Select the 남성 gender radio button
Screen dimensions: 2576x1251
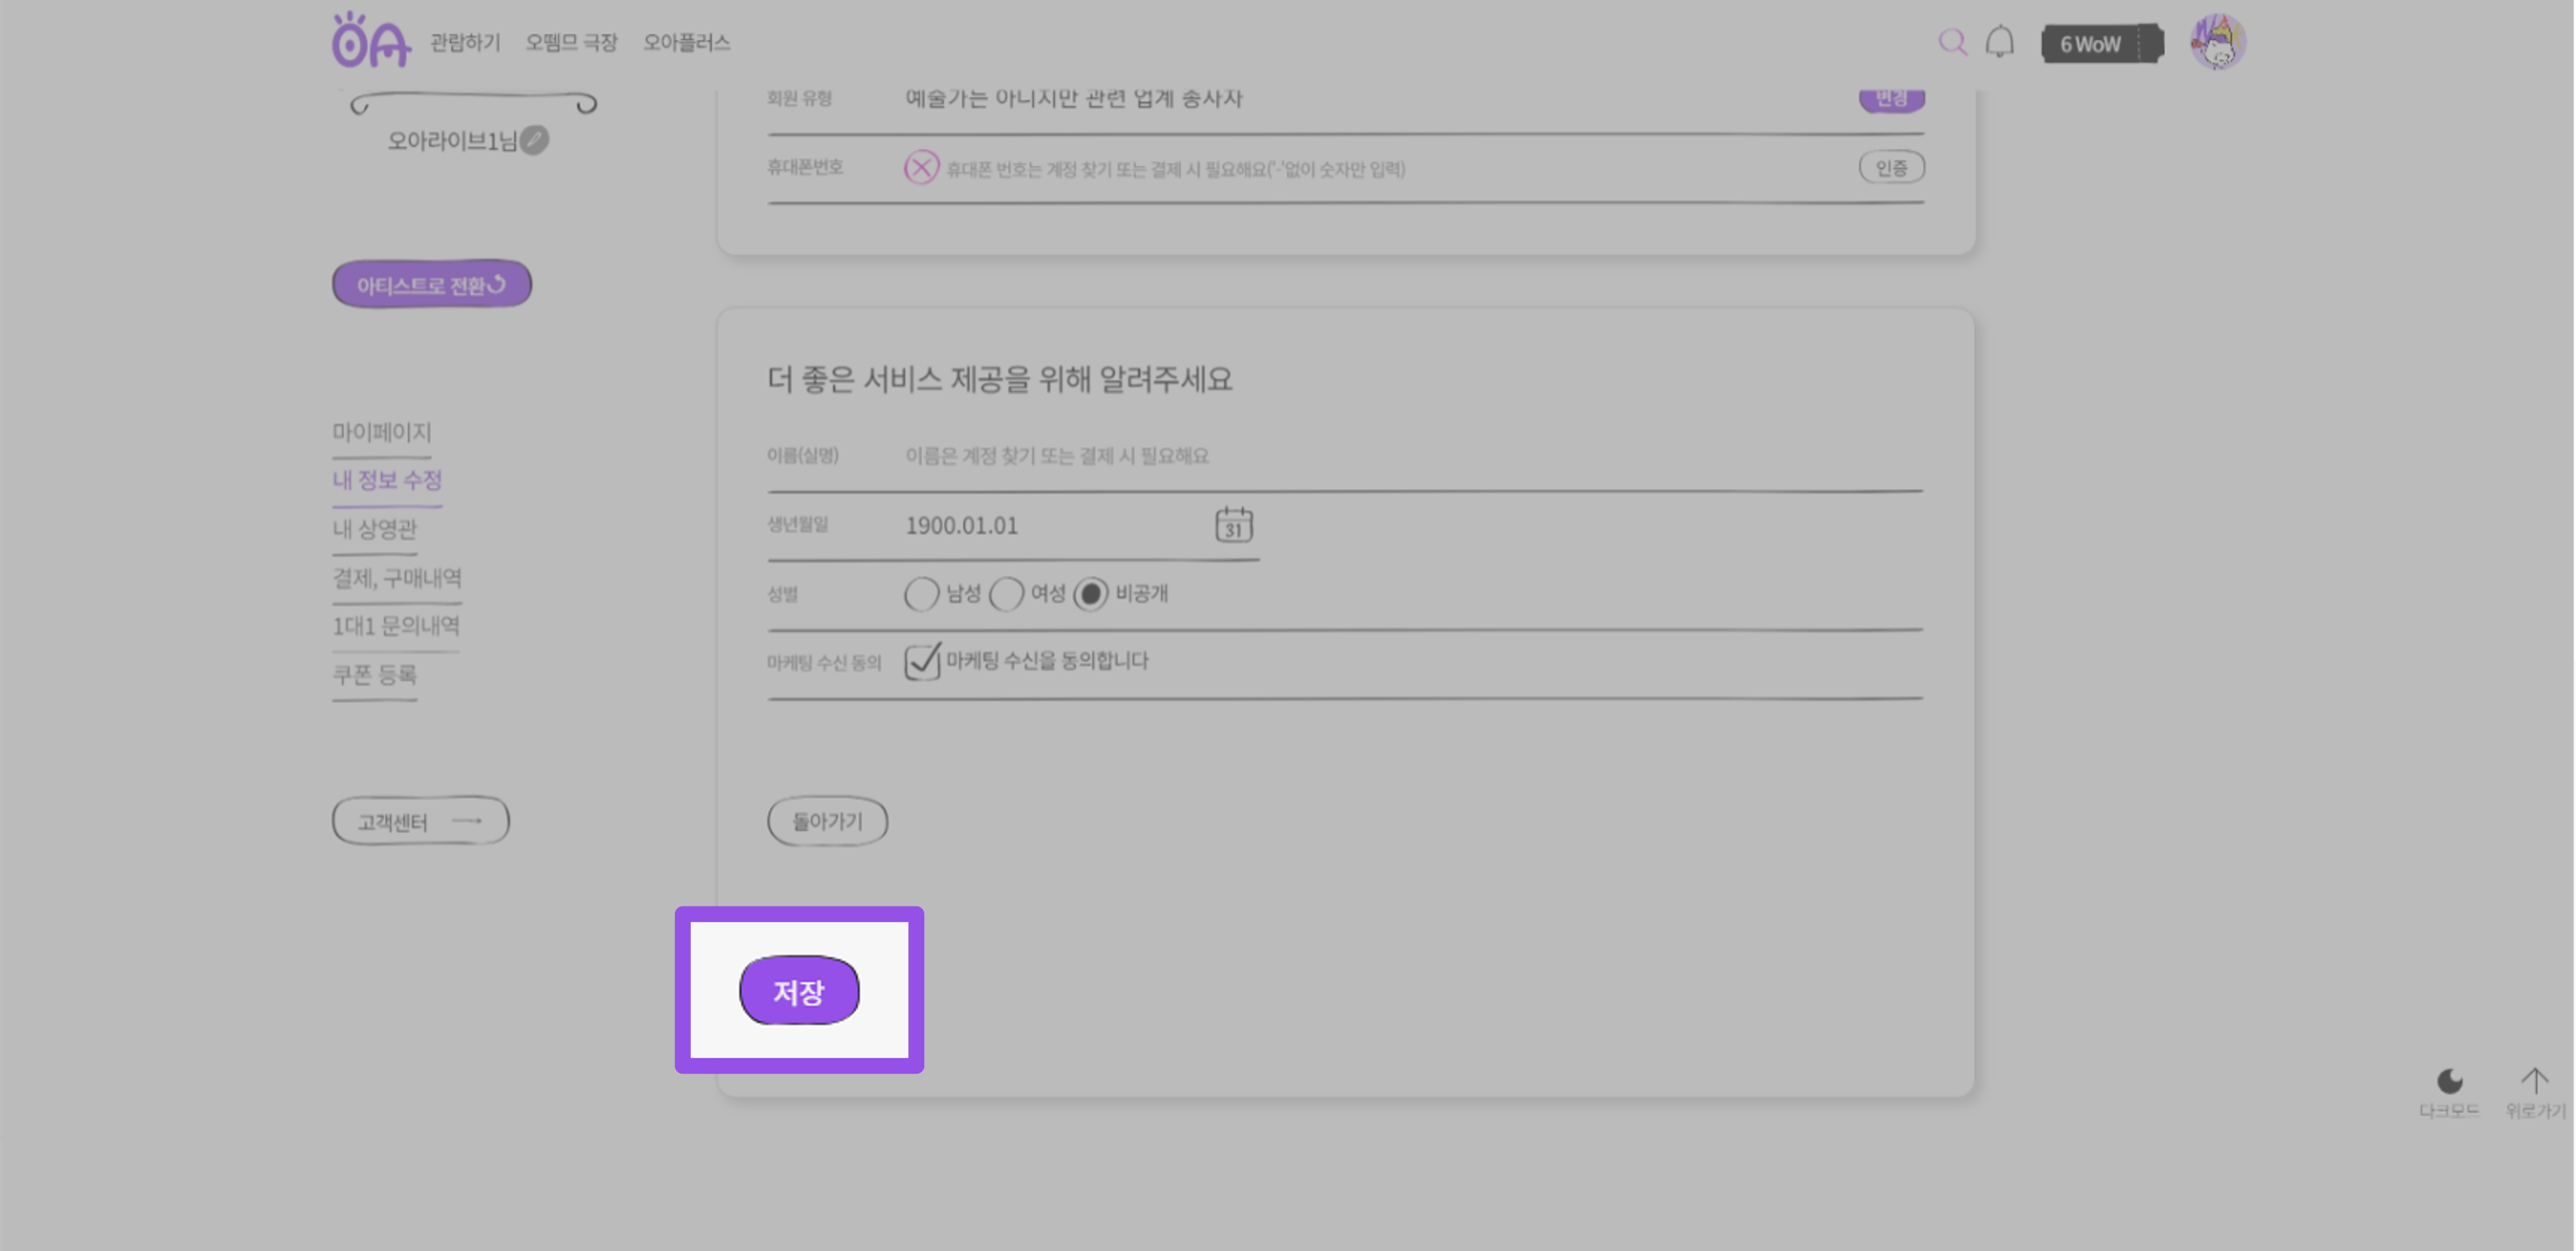[x=921, y=594]
